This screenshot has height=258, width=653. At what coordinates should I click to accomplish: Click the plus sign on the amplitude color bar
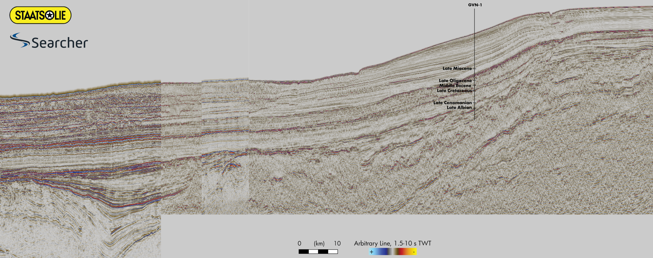371,252
